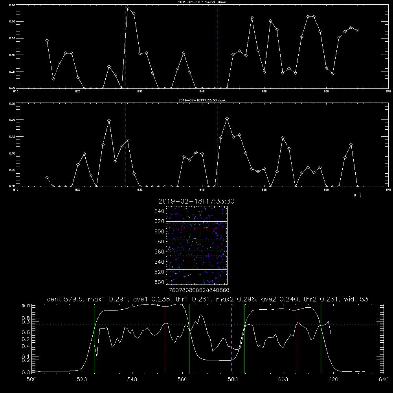Click the '640' x-axis label of the bottom plot
This screenshot has width=393, height=393.
(384, 380)
